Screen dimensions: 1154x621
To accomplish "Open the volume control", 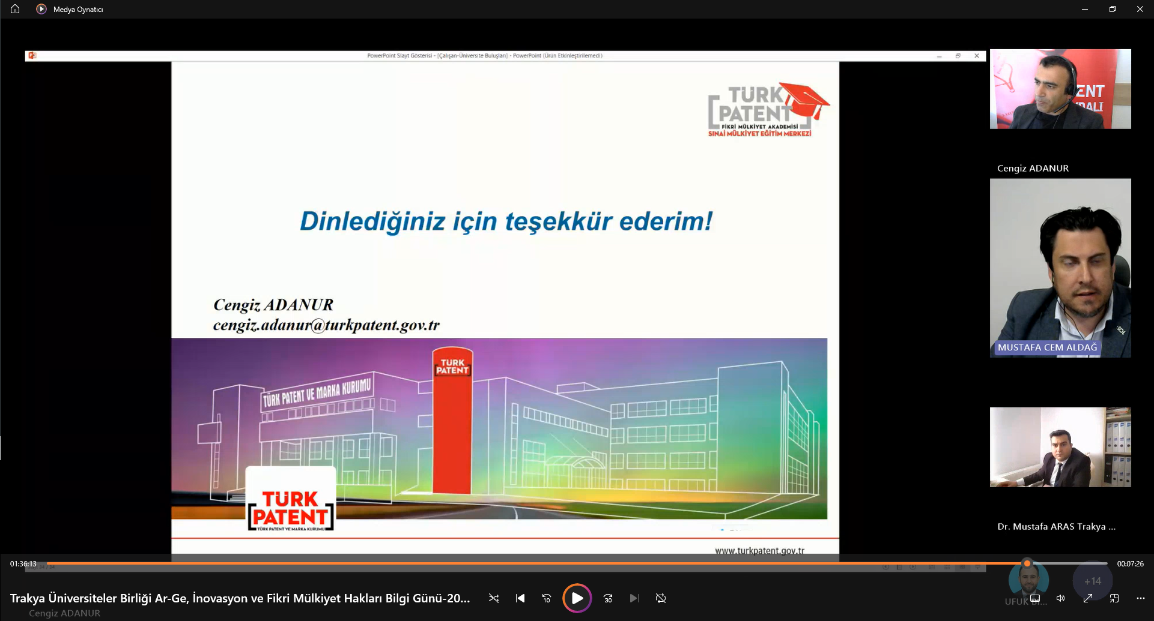I will coord(1061,598).
